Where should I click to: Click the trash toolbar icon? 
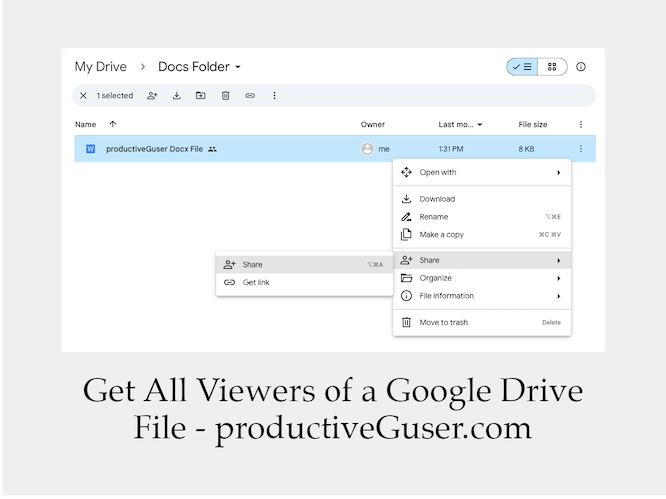tap(225, 96)
